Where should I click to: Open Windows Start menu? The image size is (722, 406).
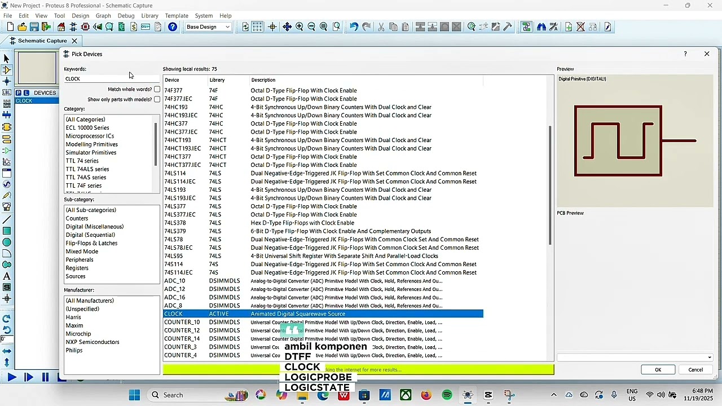pyautogui.click(x=134, y=395)
